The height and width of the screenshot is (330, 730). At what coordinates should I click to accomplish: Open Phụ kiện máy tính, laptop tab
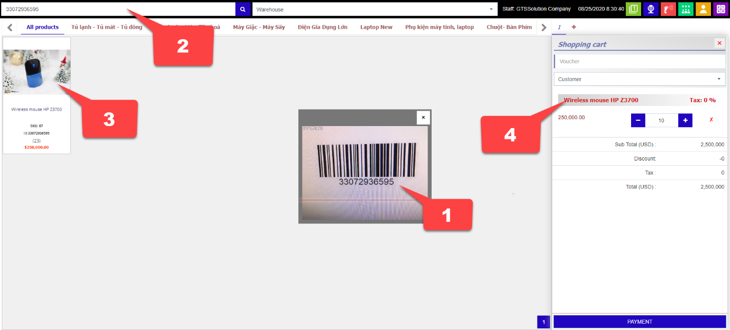point(440,27)
